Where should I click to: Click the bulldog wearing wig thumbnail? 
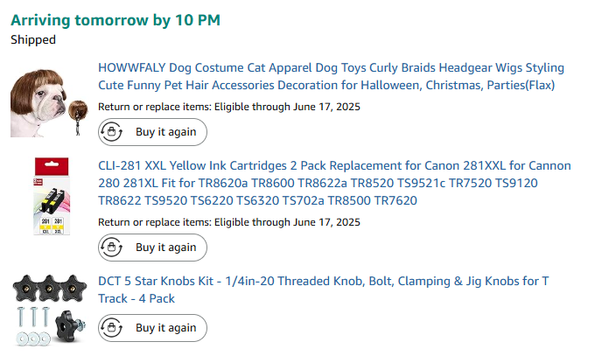tap(49, 103)
